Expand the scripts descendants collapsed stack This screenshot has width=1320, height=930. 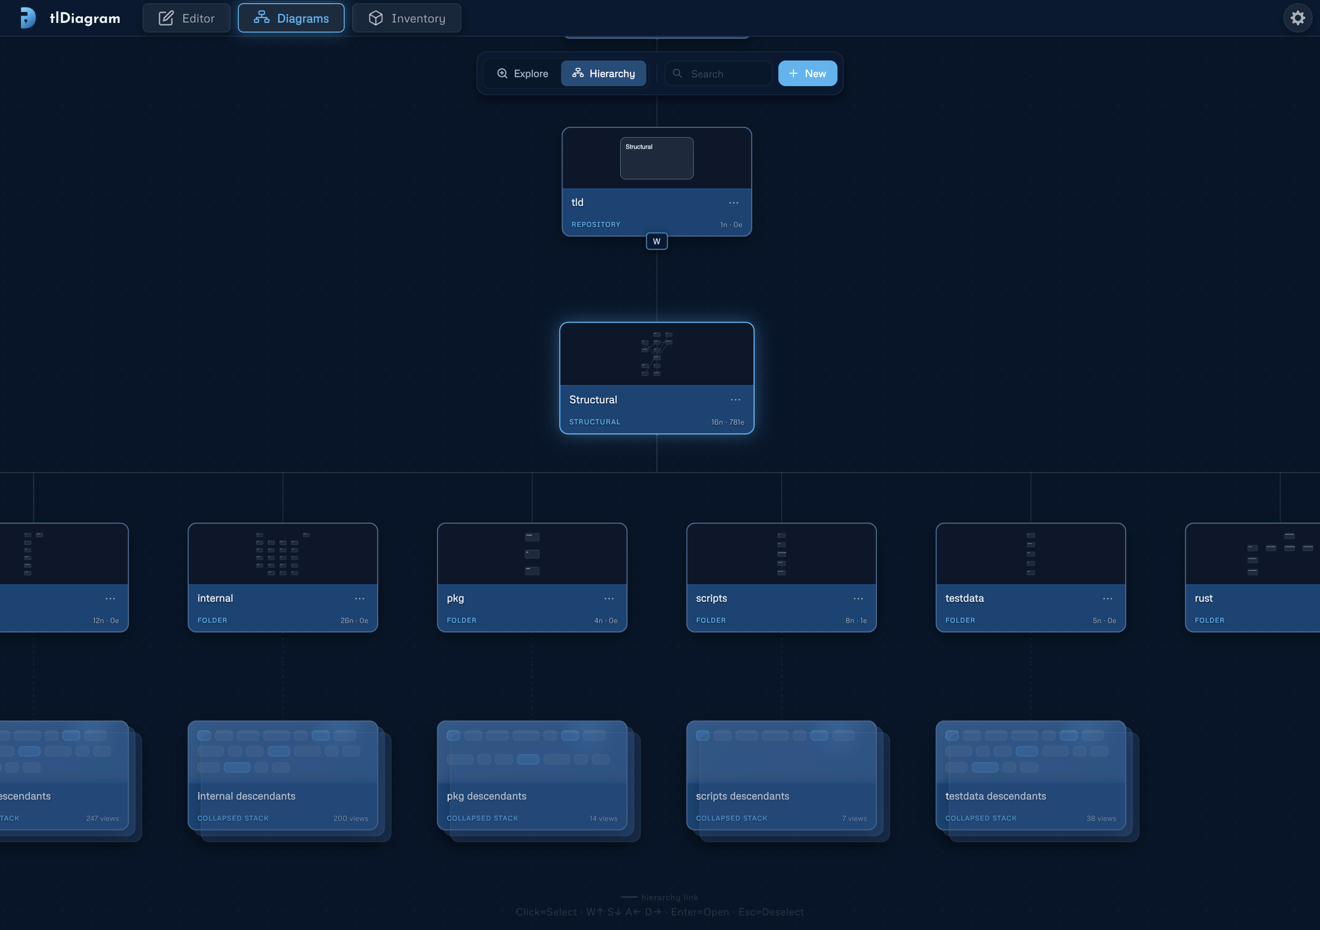(x=781, y=776)
